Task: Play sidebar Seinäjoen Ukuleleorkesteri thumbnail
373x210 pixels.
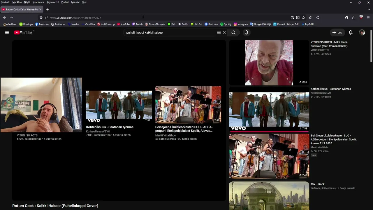Action: coord(269,156)
